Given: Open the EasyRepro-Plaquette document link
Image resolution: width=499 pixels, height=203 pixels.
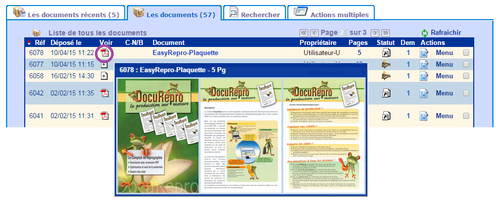Looking at the screenshot, I should coord(185,53).
